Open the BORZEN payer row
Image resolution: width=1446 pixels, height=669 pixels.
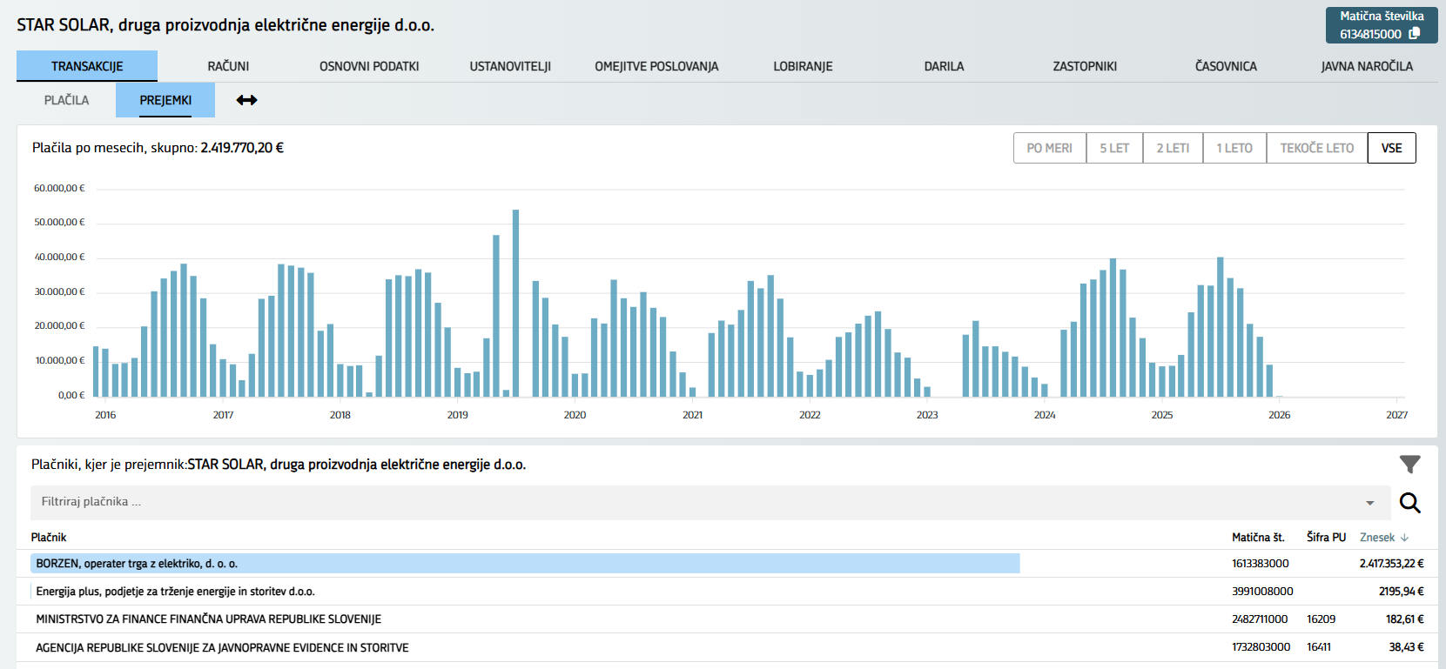click(x=137, y=564)
